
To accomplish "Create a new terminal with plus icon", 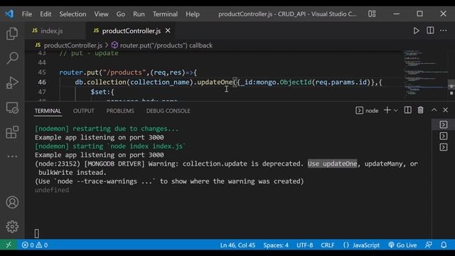I will pyautogui.click(x=387, y=110).
